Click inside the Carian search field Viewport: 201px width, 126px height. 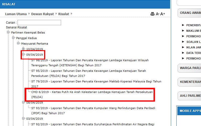coord(39,23)
